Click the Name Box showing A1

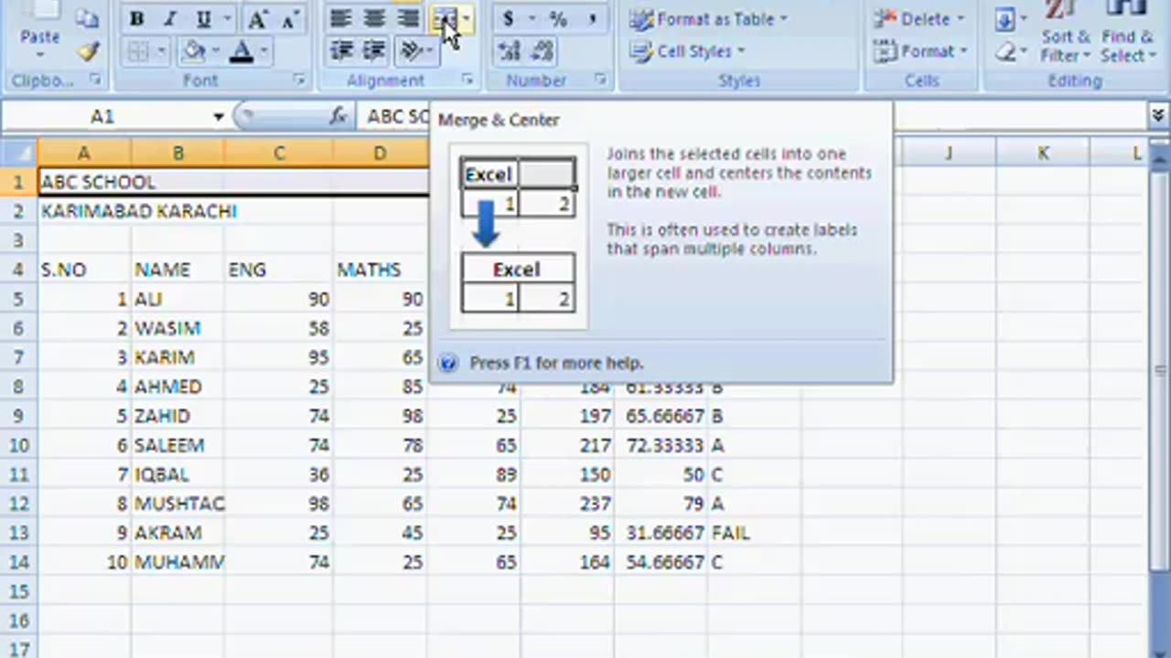coord(102,116)
